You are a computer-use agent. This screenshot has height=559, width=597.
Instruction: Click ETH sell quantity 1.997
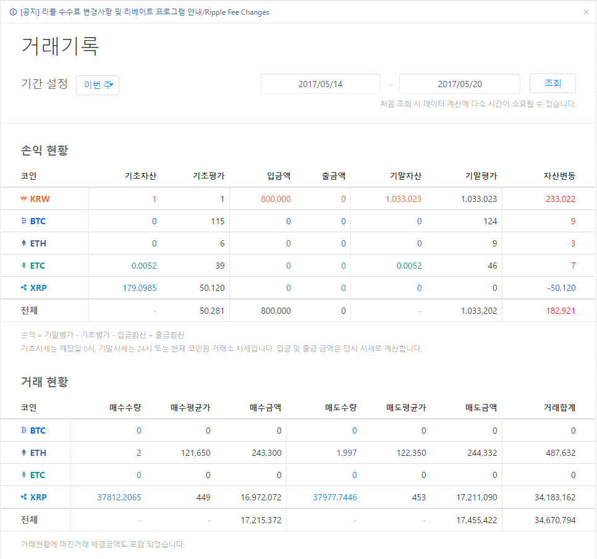pos(347,453)
